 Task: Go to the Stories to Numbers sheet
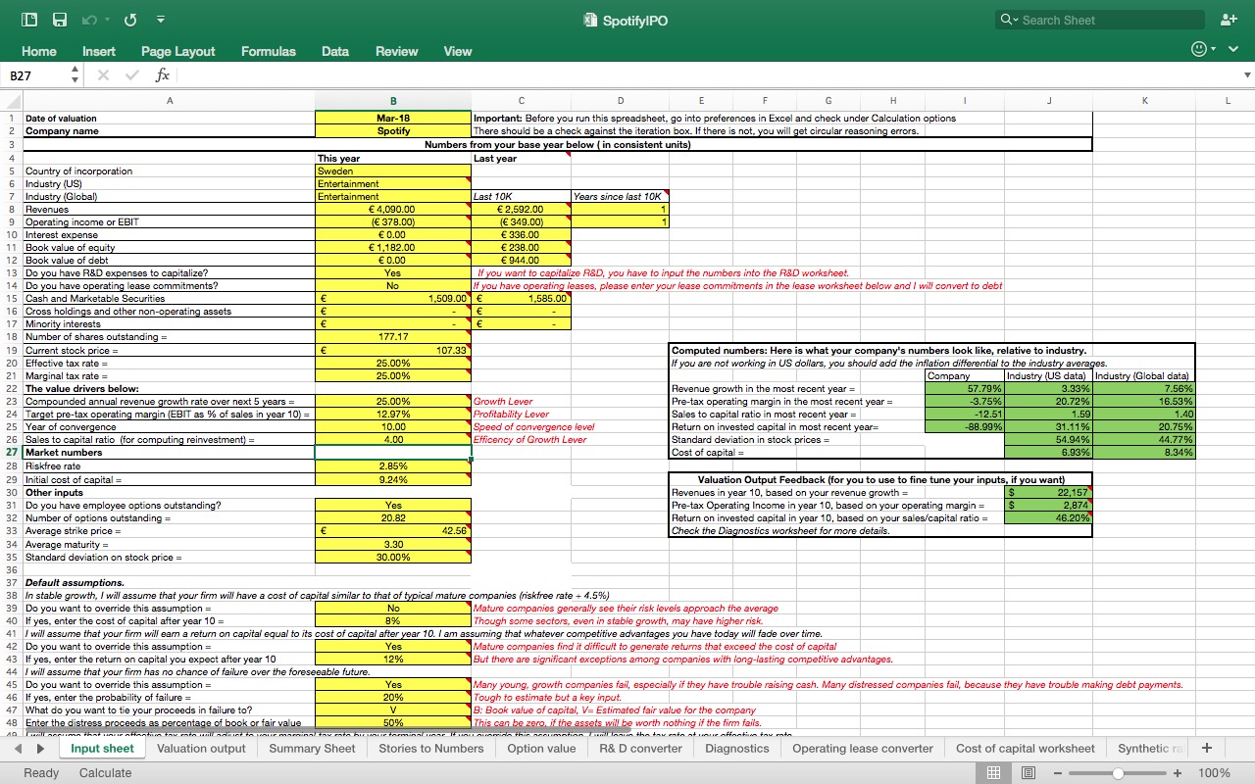(x=431, y=748)
